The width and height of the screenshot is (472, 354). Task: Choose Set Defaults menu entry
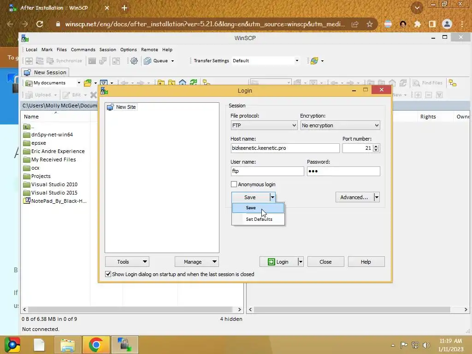pos(258,219)
